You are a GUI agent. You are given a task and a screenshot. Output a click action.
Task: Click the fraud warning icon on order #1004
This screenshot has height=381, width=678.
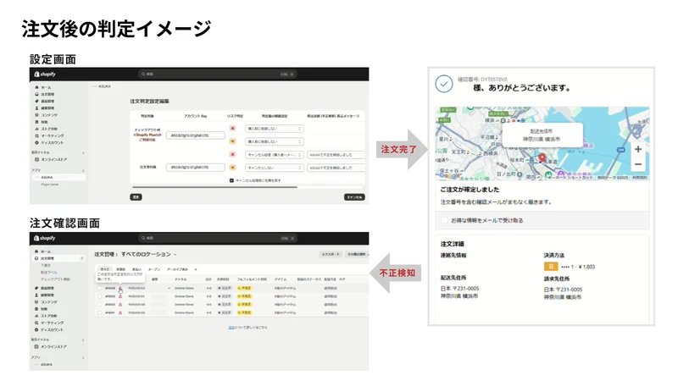click(x=120, y=288)
